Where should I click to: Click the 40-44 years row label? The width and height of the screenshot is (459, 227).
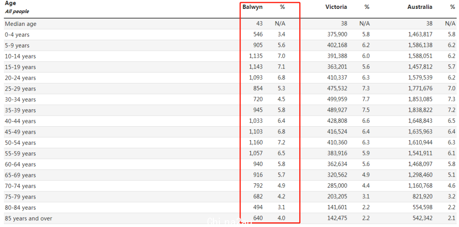(x=20, y=122)
